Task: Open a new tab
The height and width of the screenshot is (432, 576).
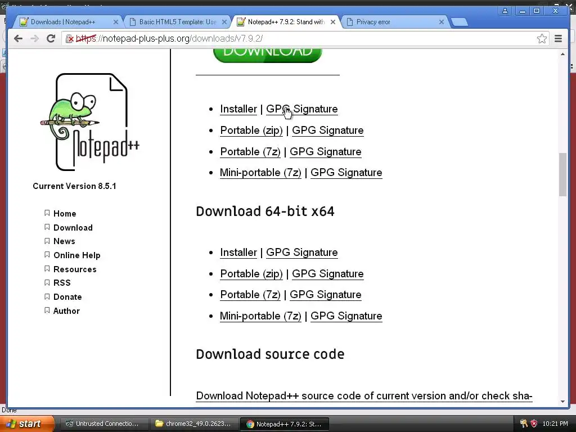Action: (x=459, y=22)
